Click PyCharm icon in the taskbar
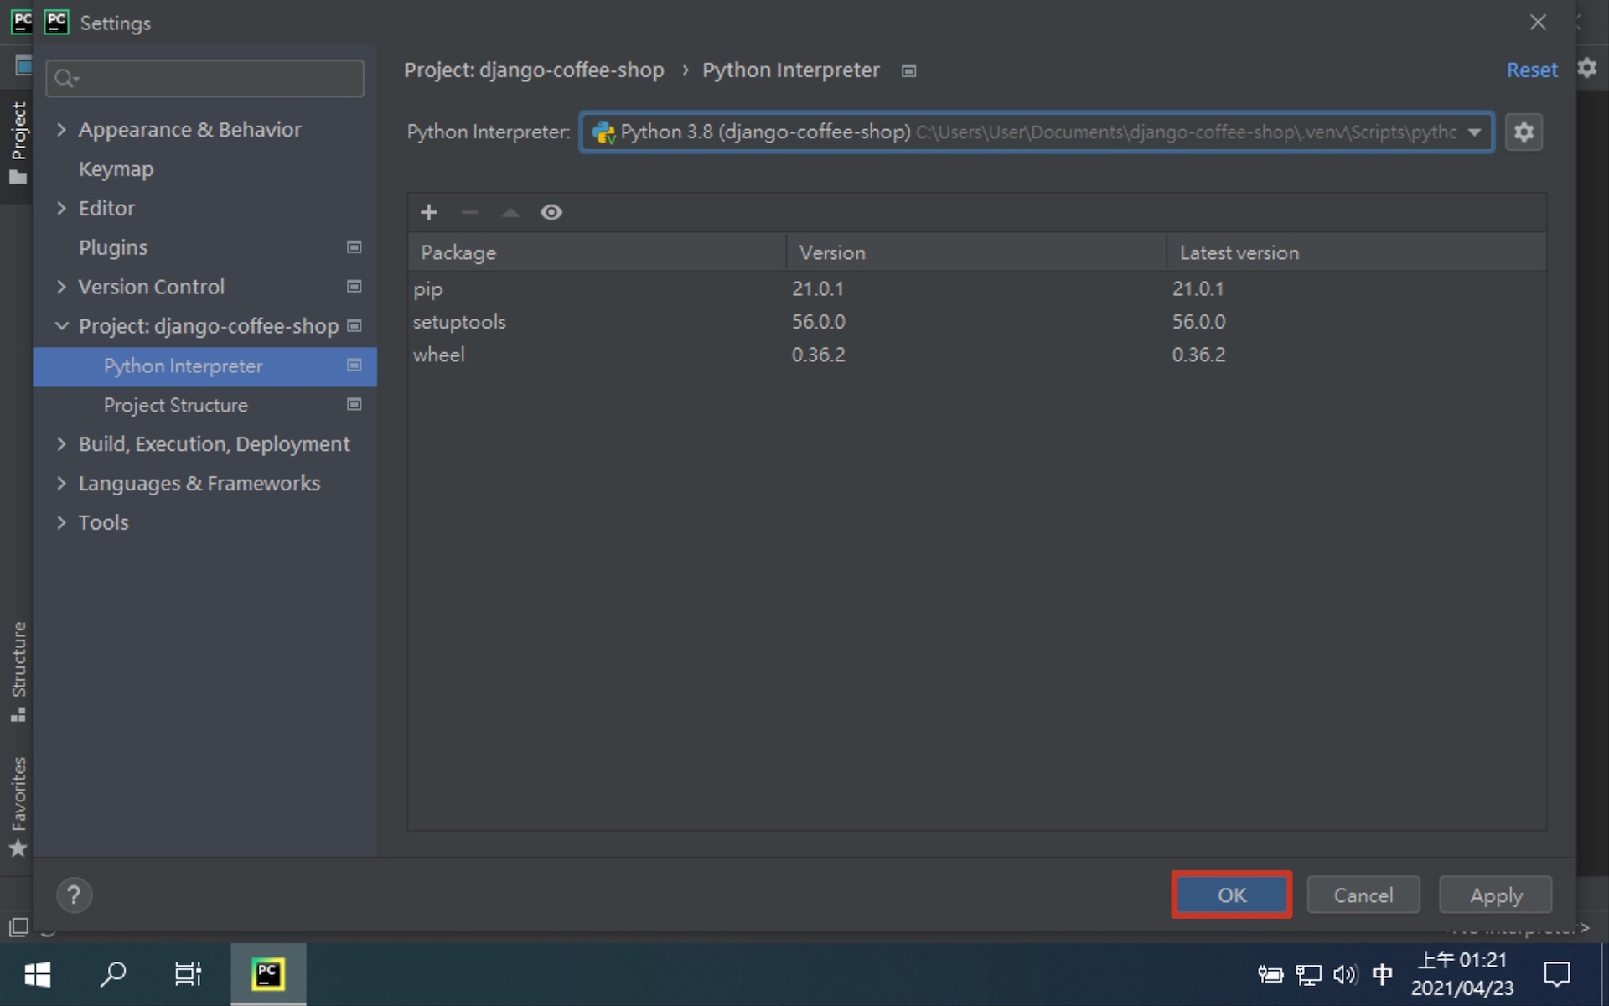This screenshot has height=1006, width=1609. (x=268, y=974)
